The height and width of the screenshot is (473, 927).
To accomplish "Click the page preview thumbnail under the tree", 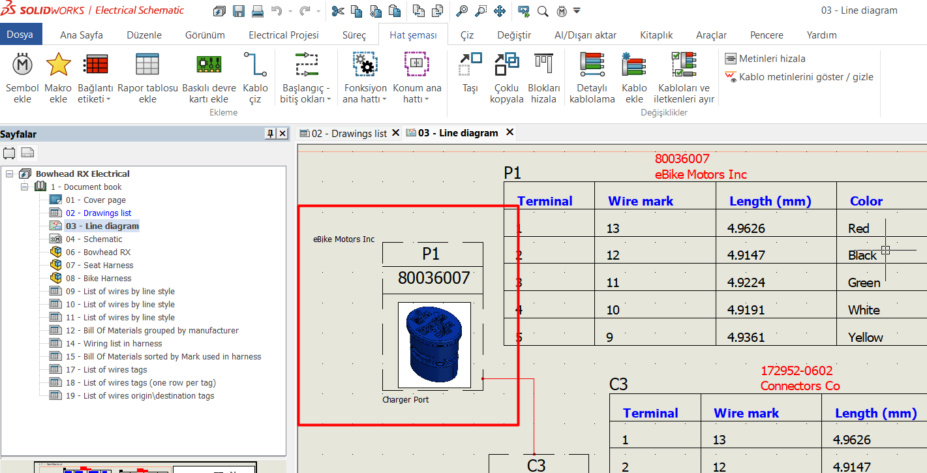I will click(x=145, y=467).
